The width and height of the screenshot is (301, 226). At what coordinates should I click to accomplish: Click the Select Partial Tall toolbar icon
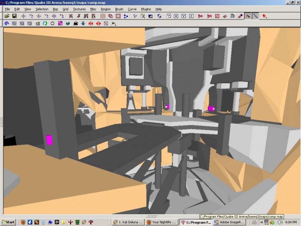(86, 16)
